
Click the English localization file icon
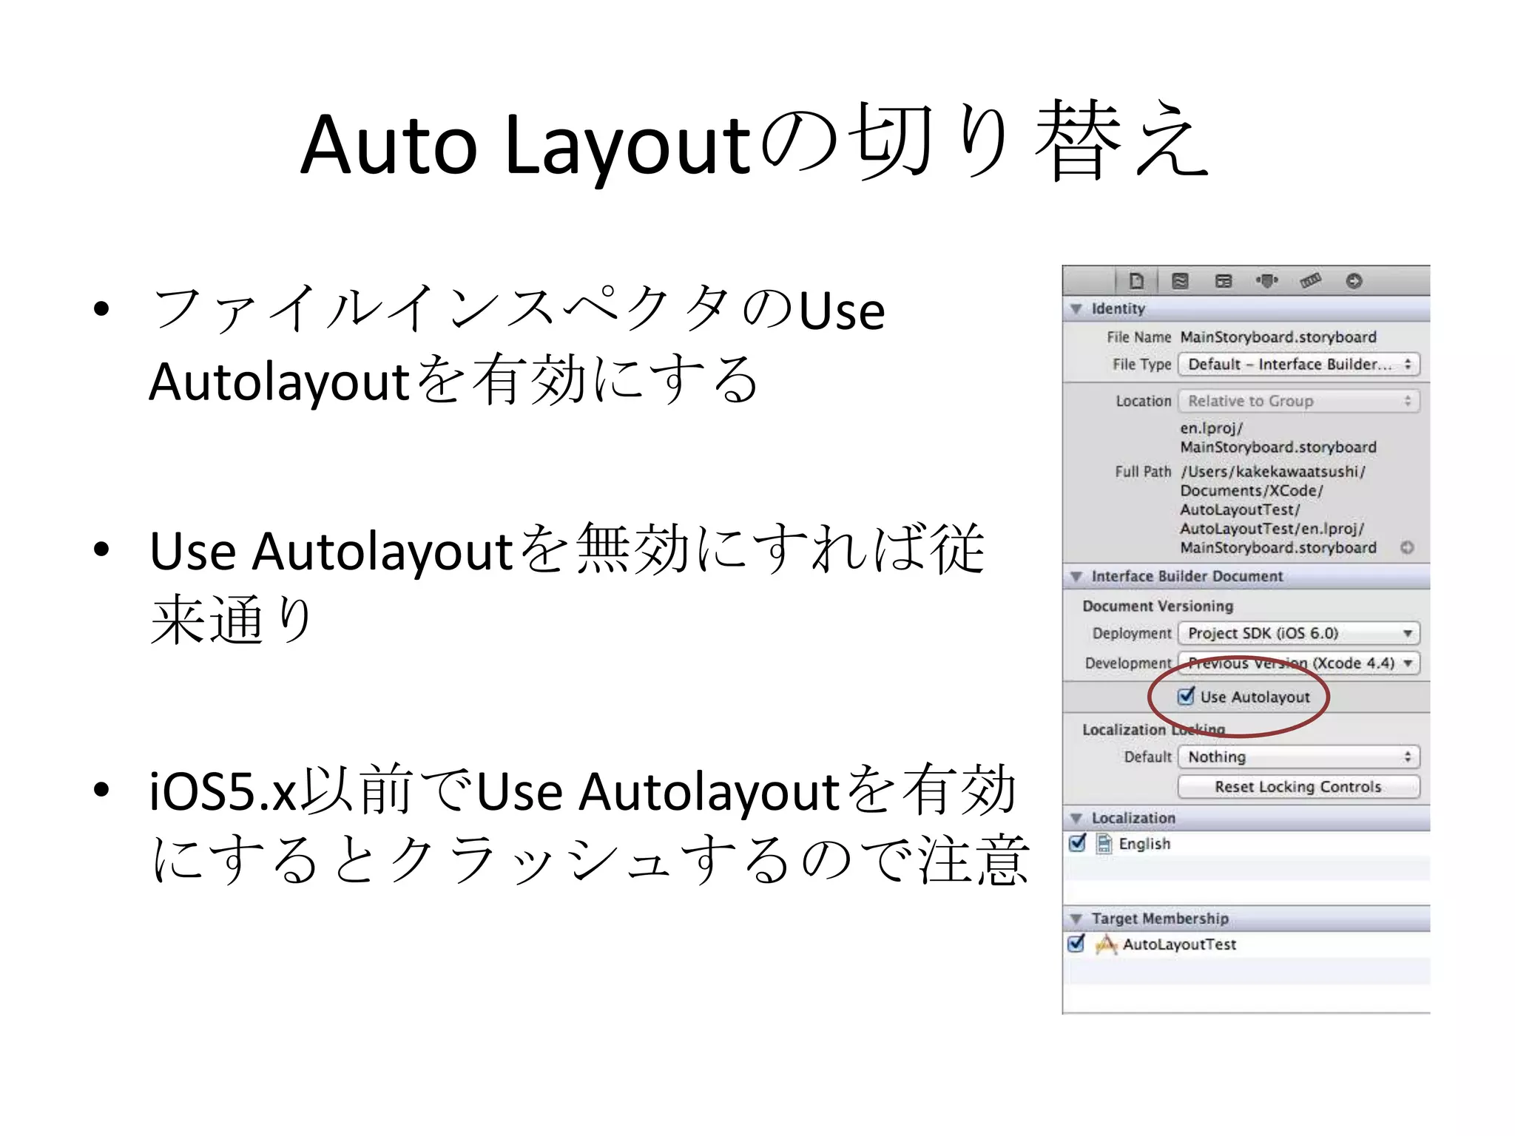pyautogui.click(x=1104, y=844)
